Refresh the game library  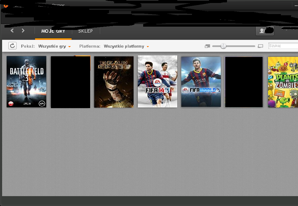(x=12, y=46)
